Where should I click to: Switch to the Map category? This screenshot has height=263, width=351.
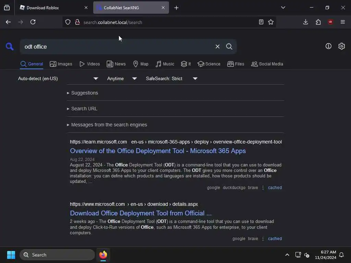coord(141,64)
